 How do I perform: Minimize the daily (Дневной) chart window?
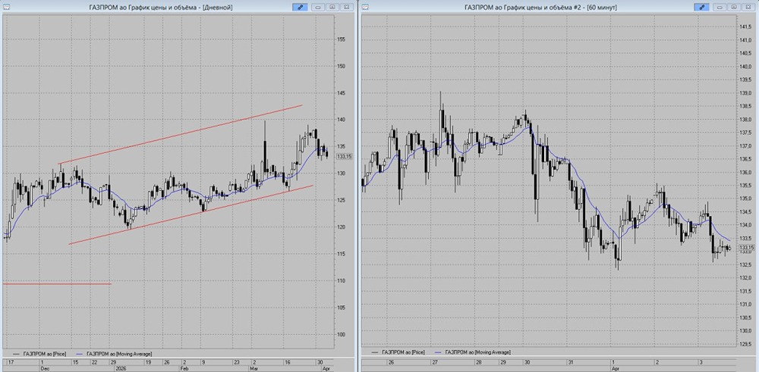317,8
